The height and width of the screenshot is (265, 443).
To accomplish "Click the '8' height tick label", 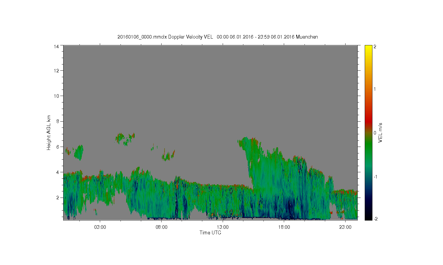I will click(58, 121).
